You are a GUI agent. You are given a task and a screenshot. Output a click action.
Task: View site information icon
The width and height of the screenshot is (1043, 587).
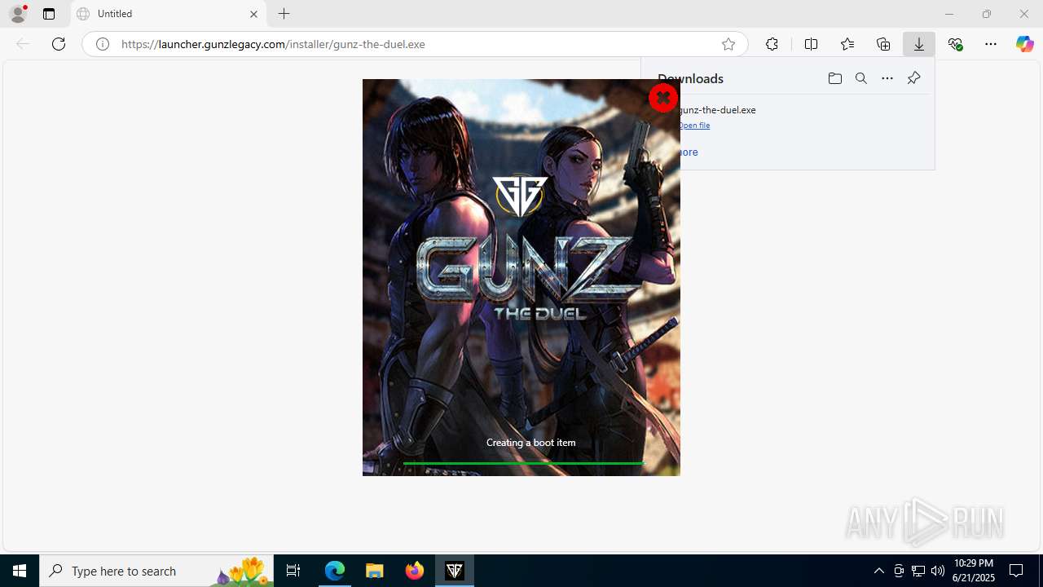point(103,44)
